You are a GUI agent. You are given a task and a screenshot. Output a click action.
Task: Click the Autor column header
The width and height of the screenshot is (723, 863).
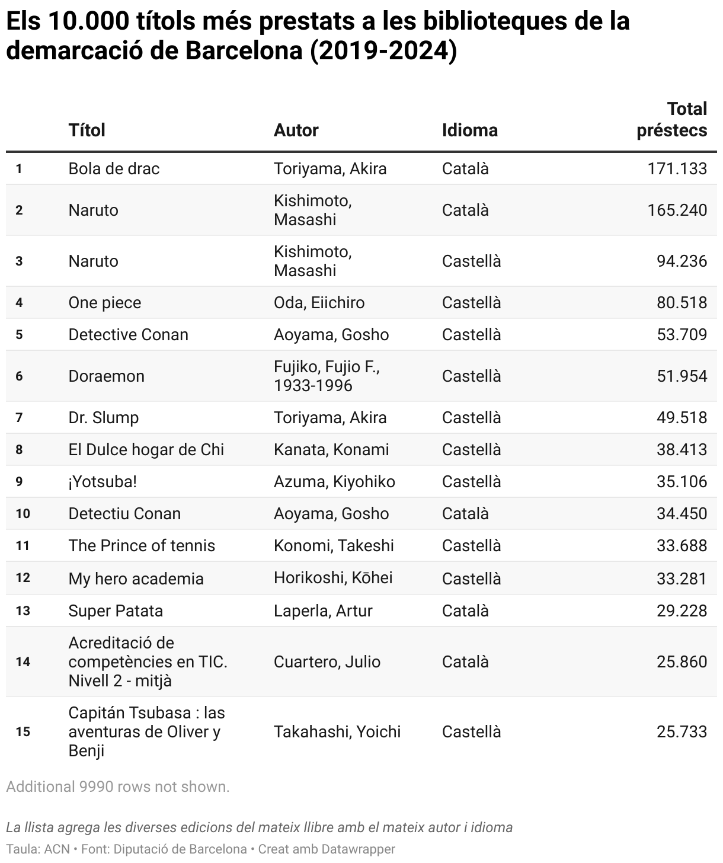[296, 130]
